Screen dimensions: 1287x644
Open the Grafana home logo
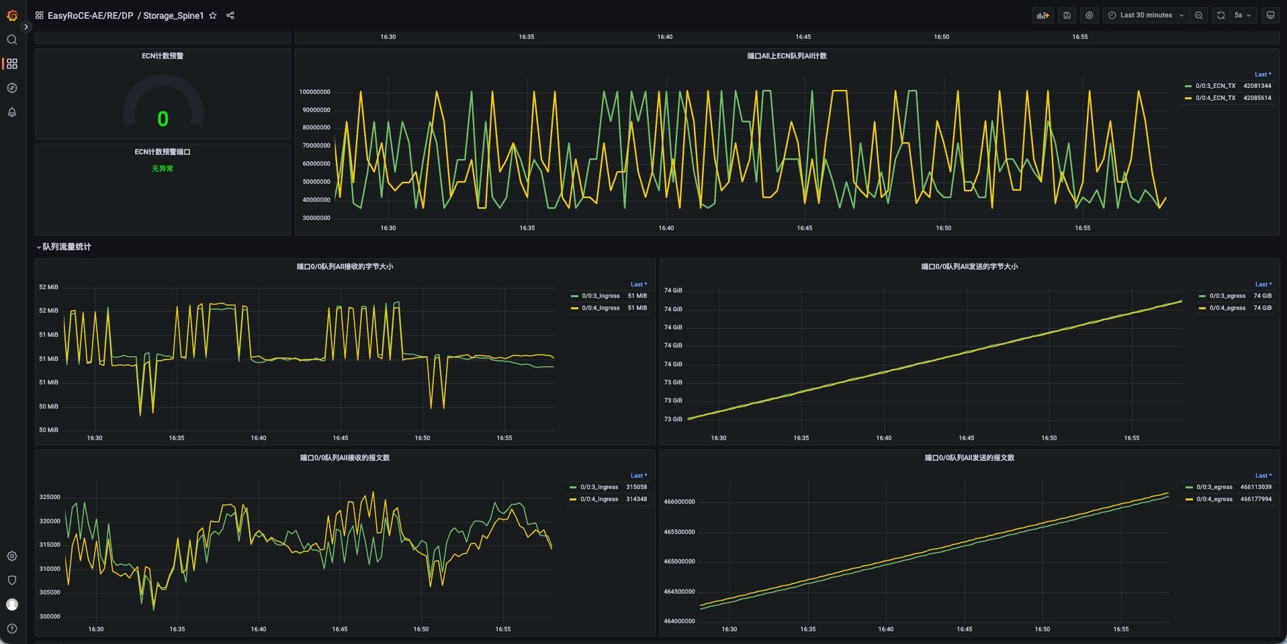click(12, 15)
